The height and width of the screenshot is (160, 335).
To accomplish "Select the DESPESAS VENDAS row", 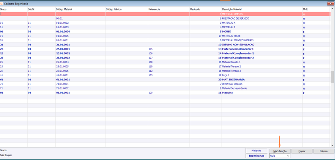I will coord(165,84).
